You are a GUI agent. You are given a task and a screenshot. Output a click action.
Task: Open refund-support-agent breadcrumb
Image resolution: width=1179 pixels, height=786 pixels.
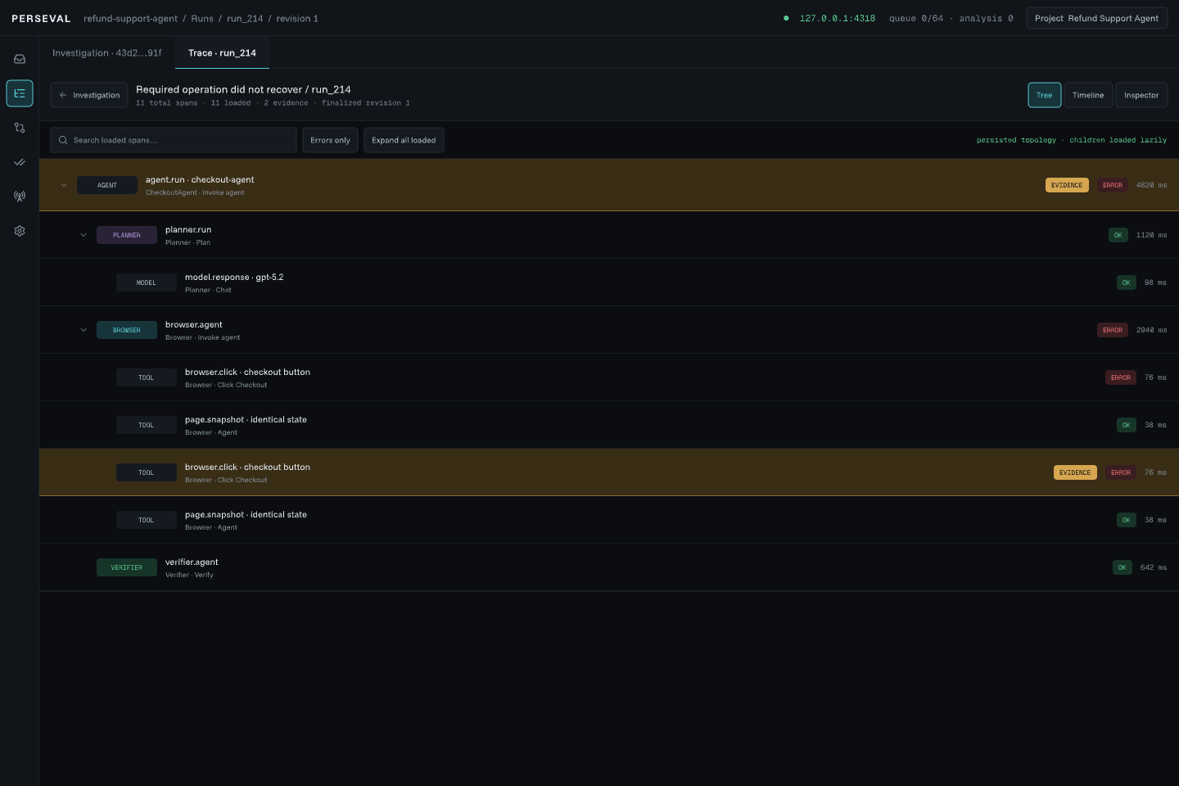[x=130, y=18]
